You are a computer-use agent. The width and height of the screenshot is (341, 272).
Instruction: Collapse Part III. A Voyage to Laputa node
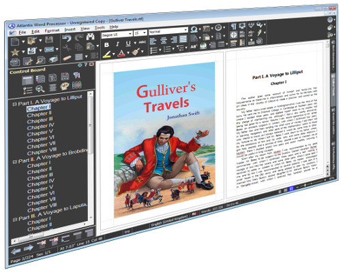pos(15,220)
